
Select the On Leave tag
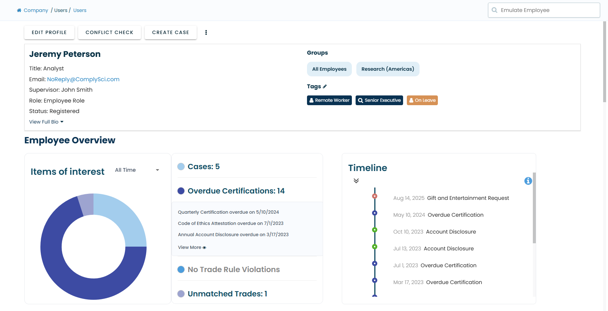point(422,100)
